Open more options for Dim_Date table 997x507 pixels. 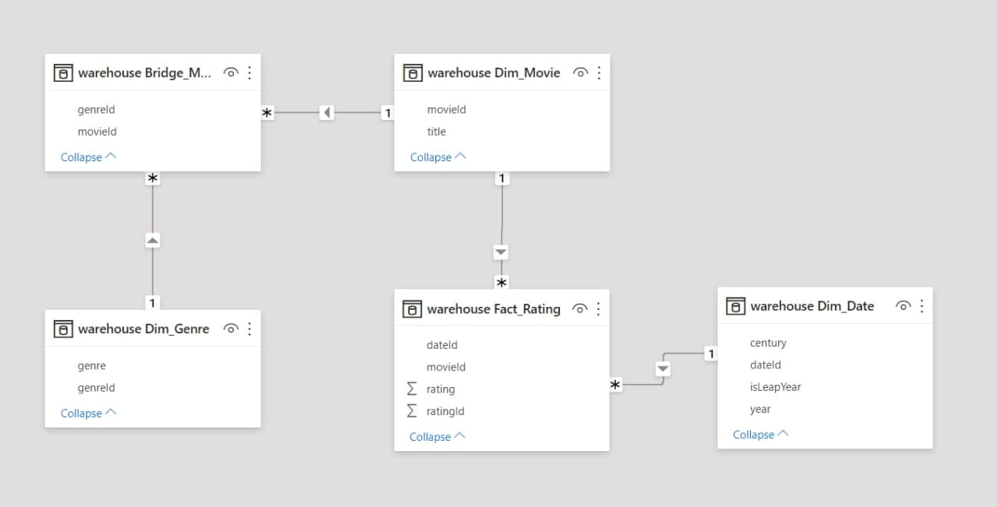click(921, 306)
